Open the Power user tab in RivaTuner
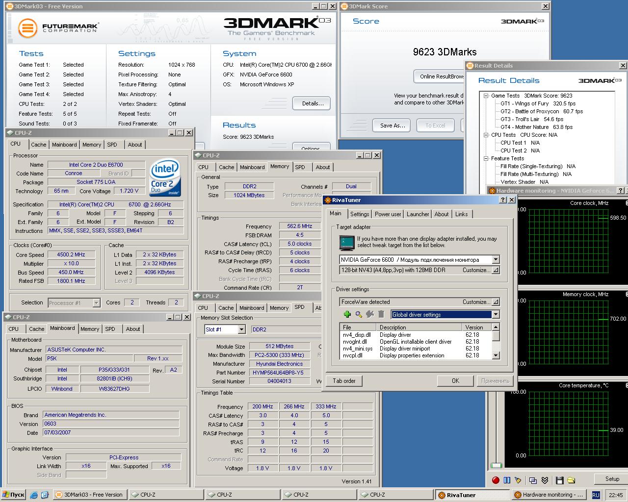 388,214
